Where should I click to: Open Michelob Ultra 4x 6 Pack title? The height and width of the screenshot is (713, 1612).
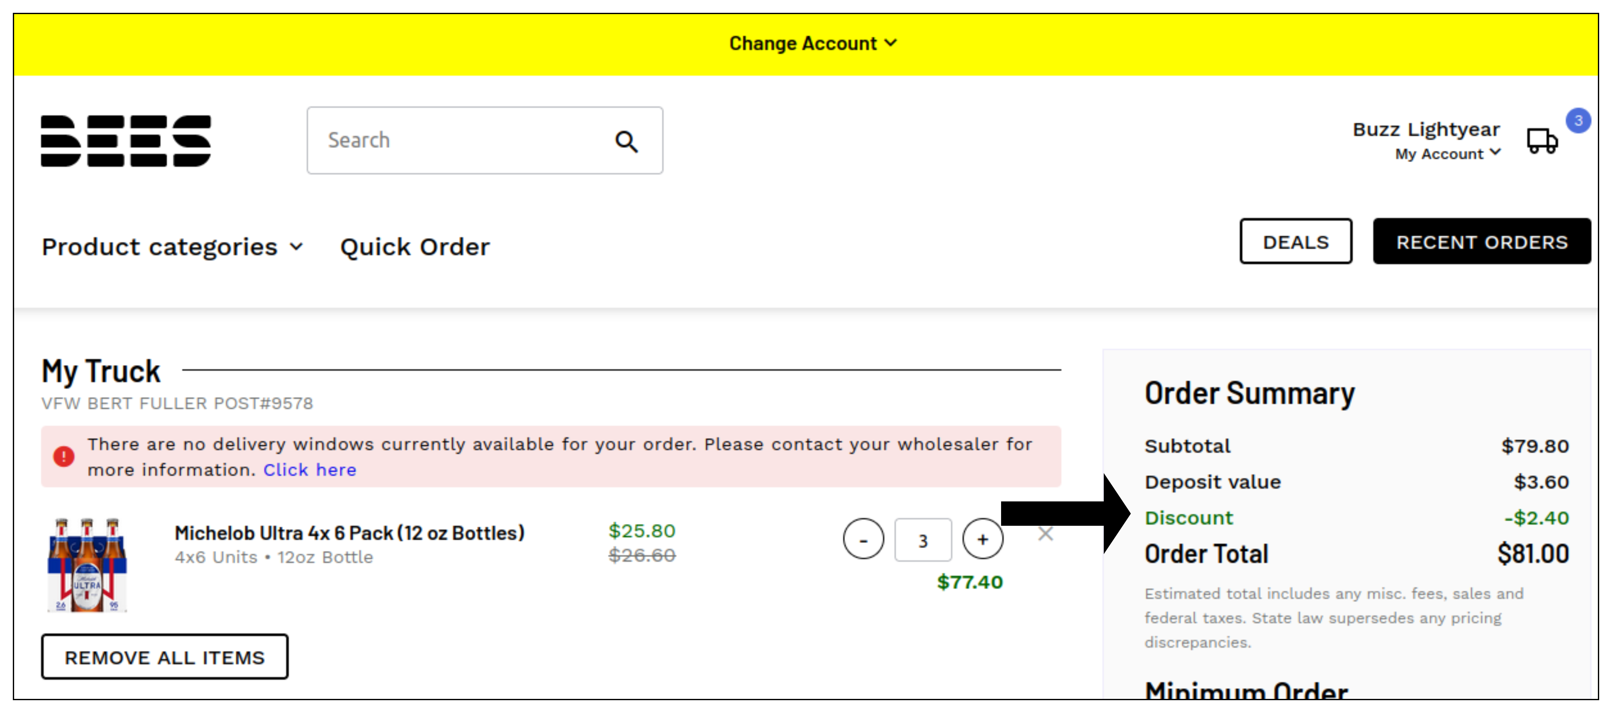(349, 533)
